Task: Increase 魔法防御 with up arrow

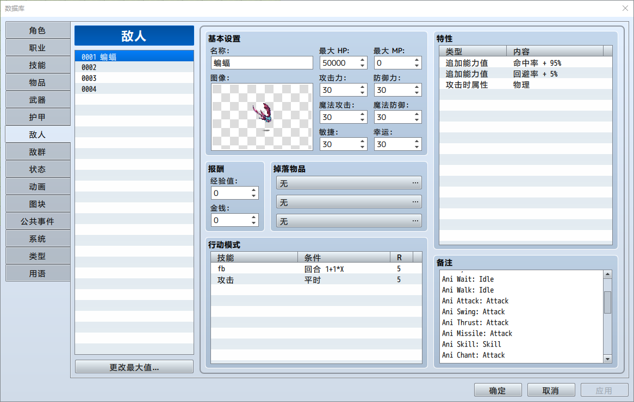Action: point(417,114)
